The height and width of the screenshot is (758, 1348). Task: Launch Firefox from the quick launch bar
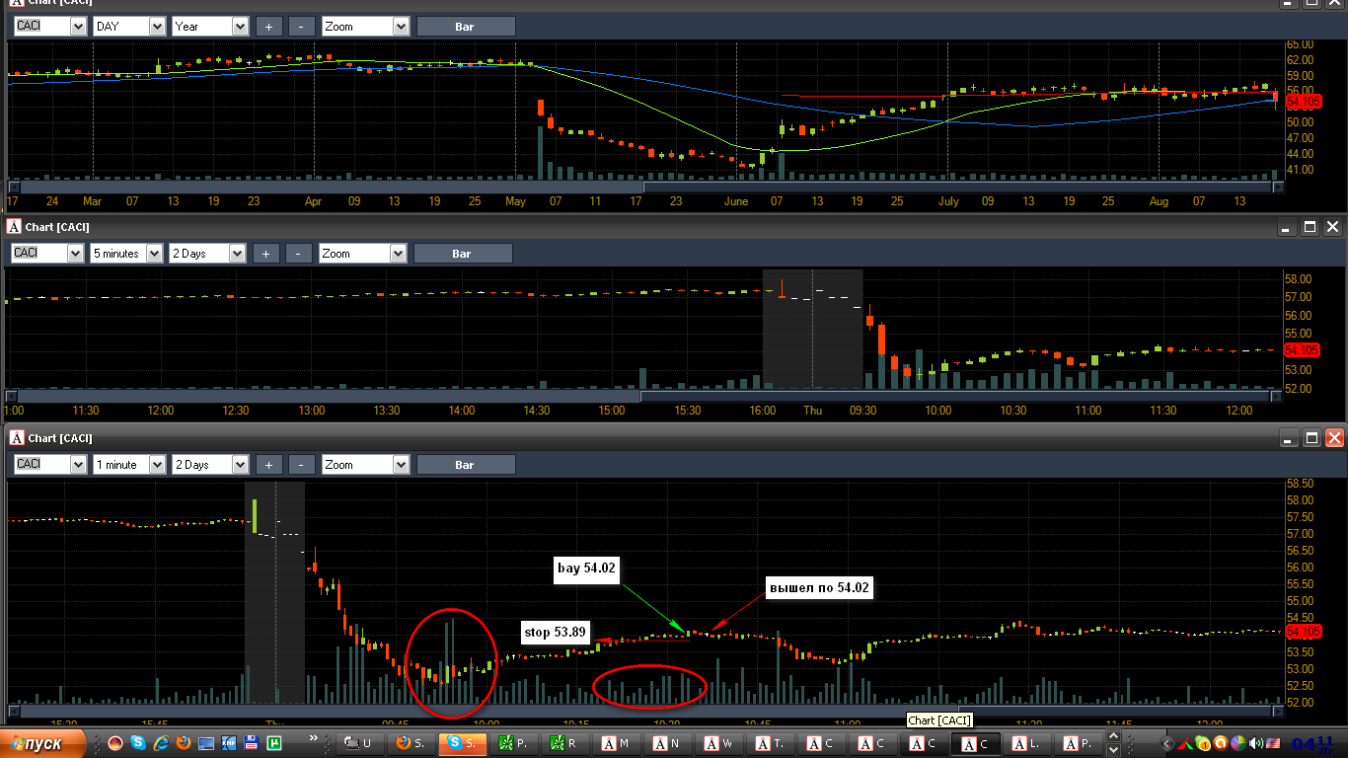click(184, 743)
